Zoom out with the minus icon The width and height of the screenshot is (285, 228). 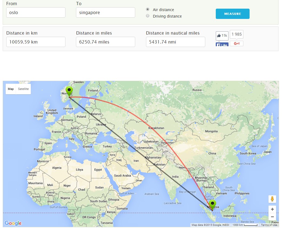point(272,217)
